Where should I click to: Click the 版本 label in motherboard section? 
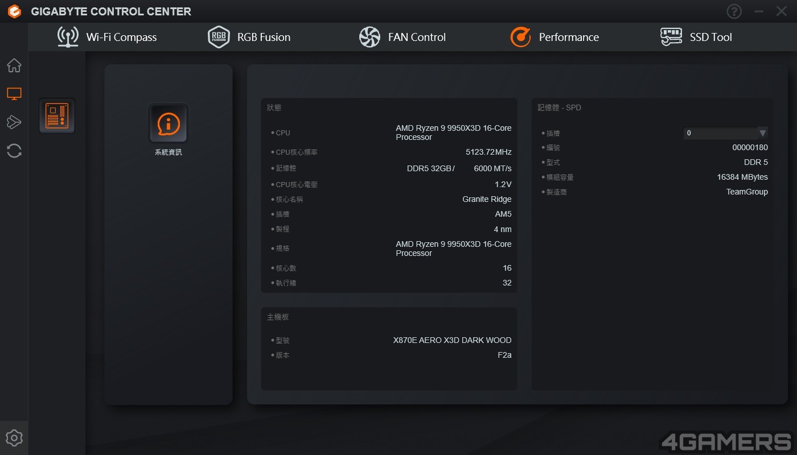point(282,355)
